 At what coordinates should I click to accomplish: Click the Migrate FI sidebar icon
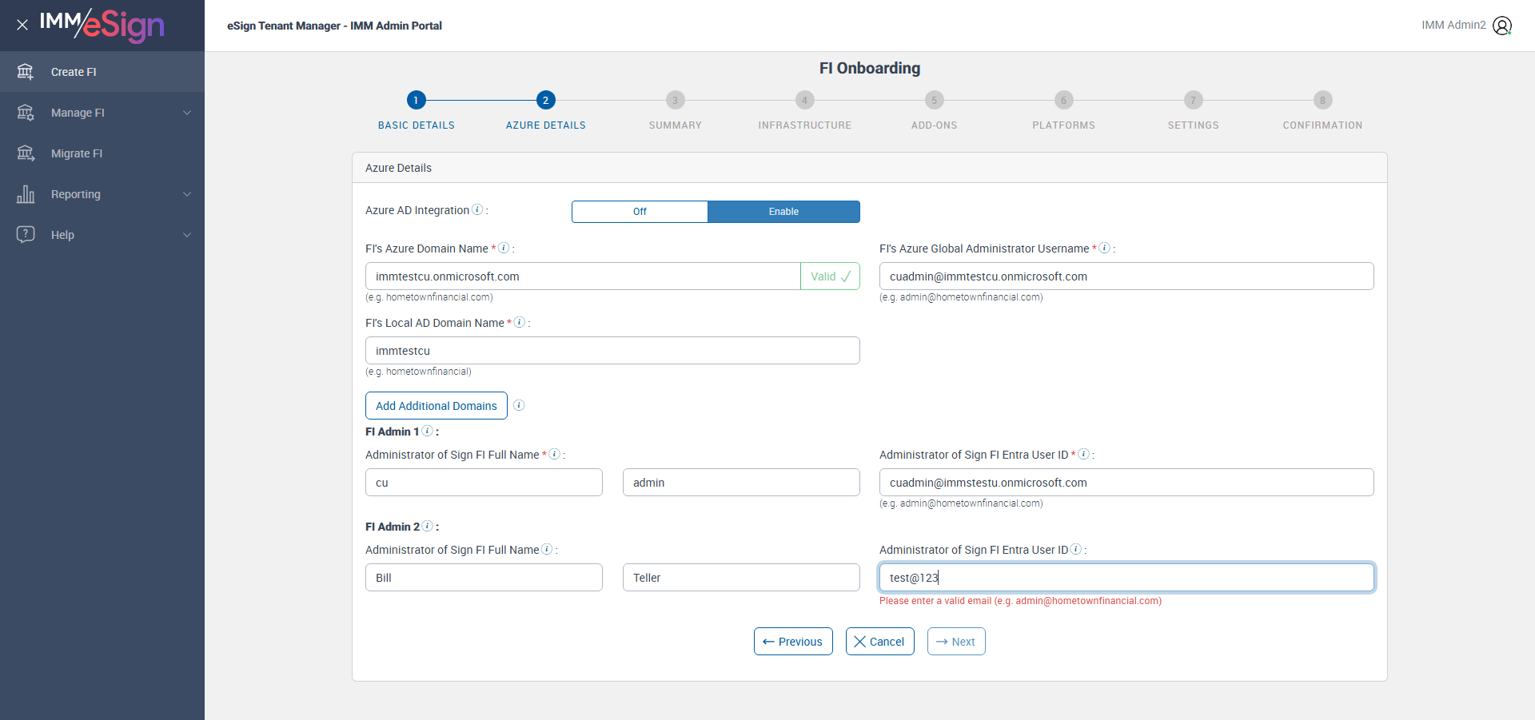click(26, 153)
